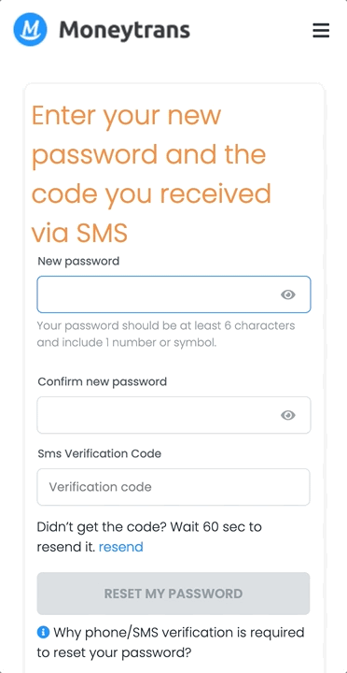Screen dimensions: 347x673
Task: Show the New password text via eye icon
Action: point(288,294)
